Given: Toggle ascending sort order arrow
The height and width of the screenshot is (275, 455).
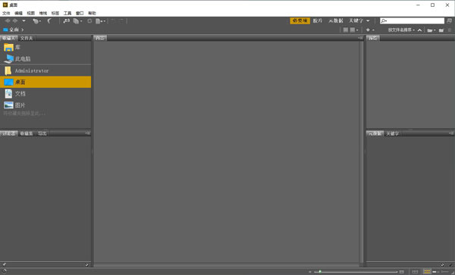Looking at the screenshot, I should (419, 30).
